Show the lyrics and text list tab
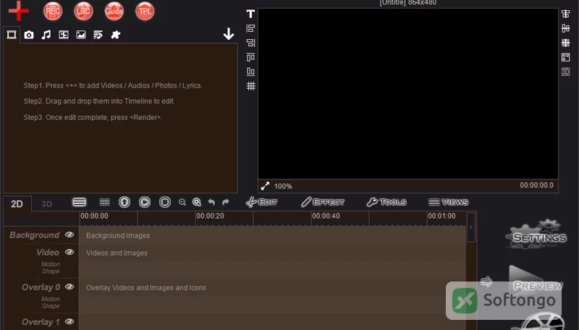 click(98, 35)
